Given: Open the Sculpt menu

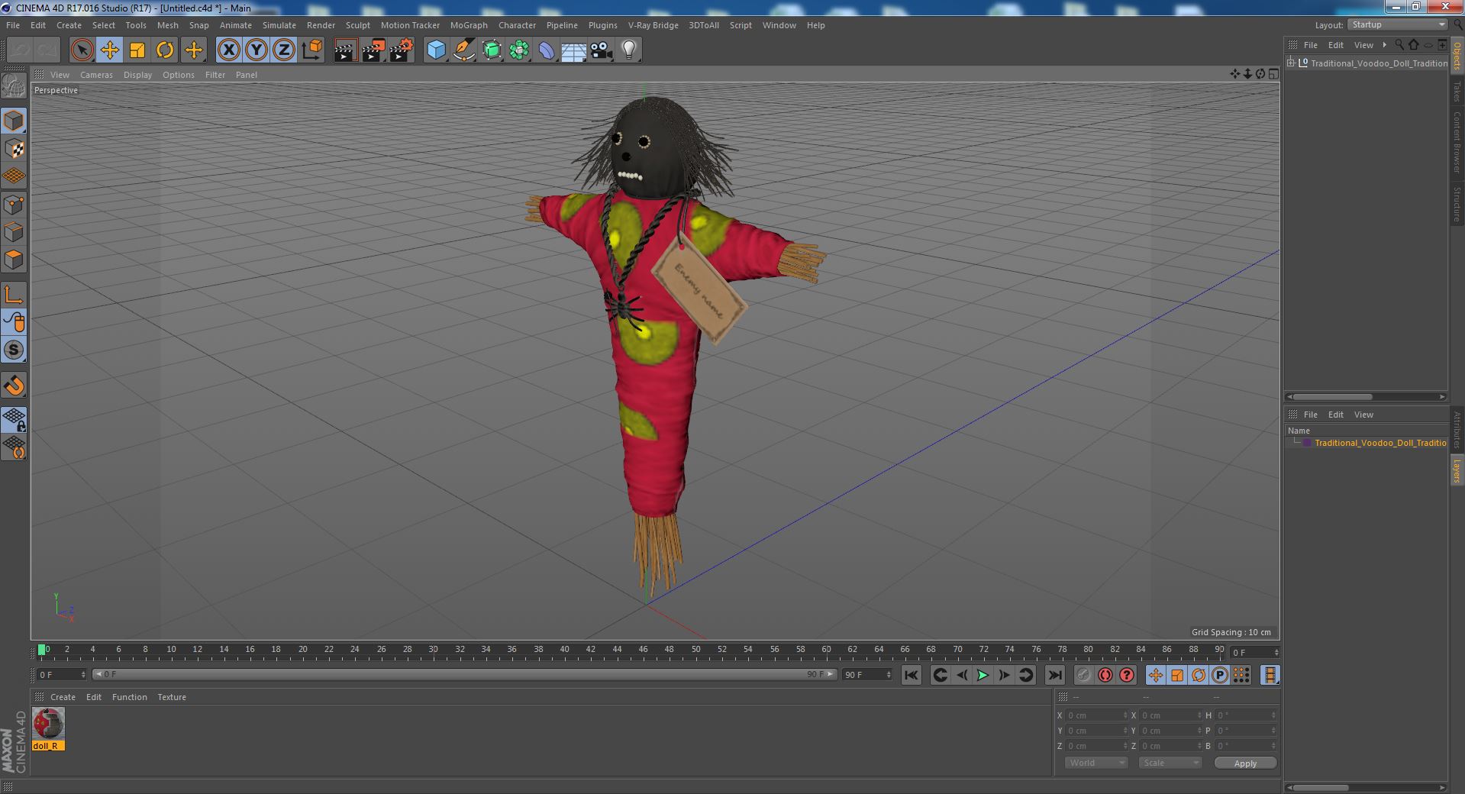Looking at the screenshot, I should [x=357, y=25].
